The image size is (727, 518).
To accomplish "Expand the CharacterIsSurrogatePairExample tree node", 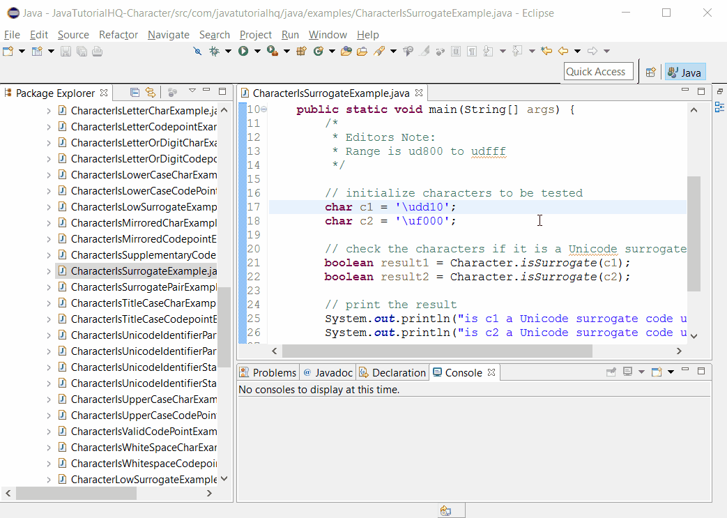I will click(x=49, y=287).
